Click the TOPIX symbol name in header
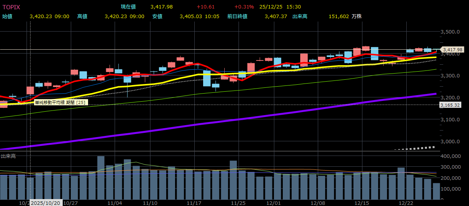 coord(12,7)
